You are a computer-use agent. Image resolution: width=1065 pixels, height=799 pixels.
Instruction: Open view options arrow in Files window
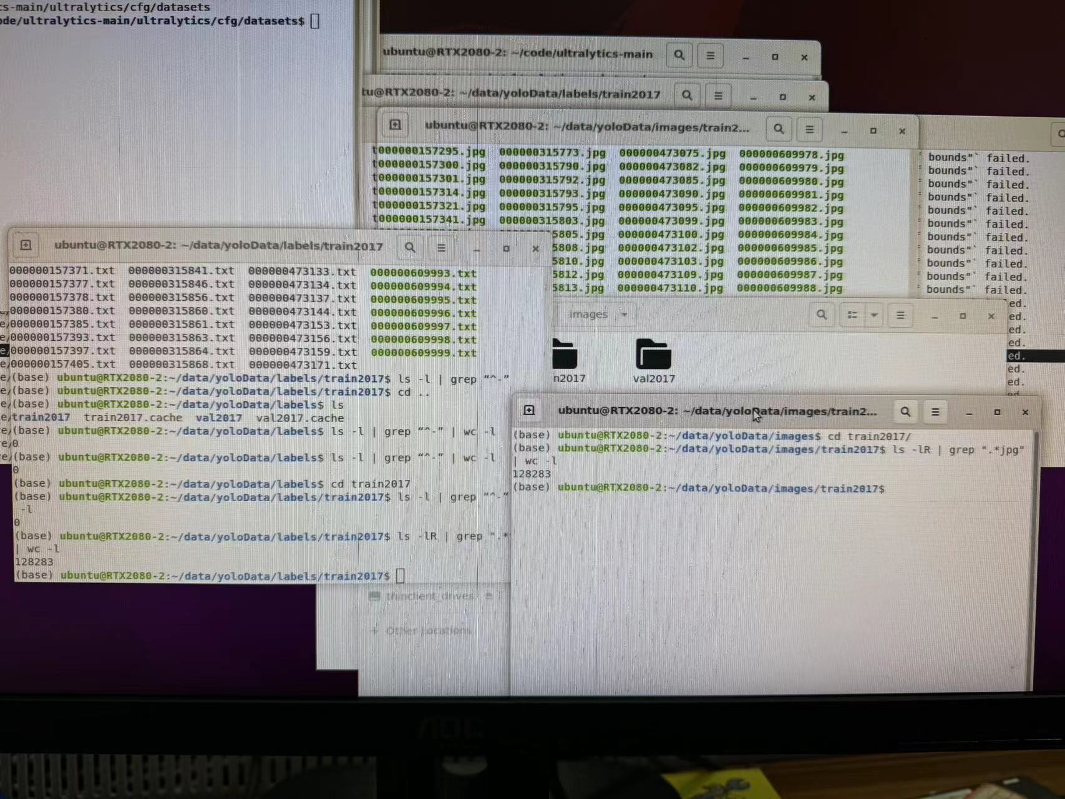click(x=874, y=315)
